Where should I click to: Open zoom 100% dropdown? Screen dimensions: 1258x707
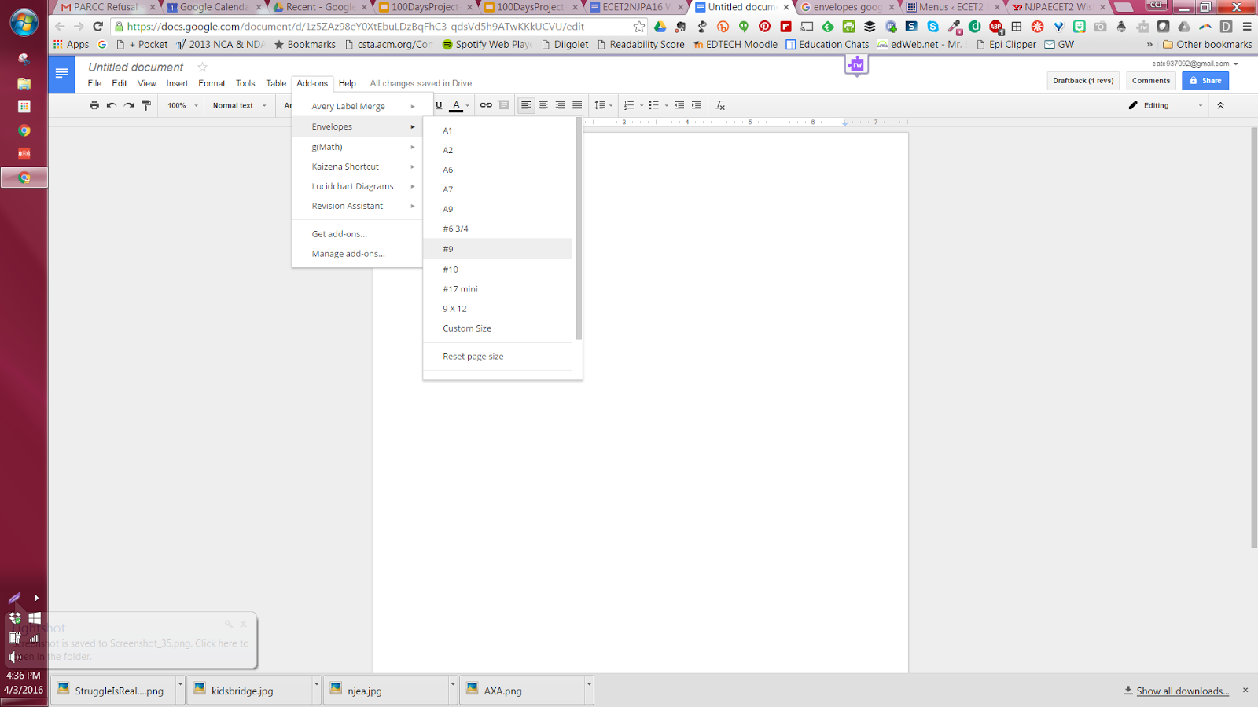tap(182, 105)
